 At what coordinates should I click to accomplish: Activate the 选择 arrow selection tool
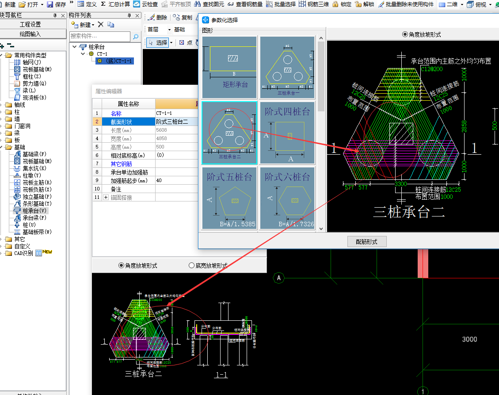point(158,42)
